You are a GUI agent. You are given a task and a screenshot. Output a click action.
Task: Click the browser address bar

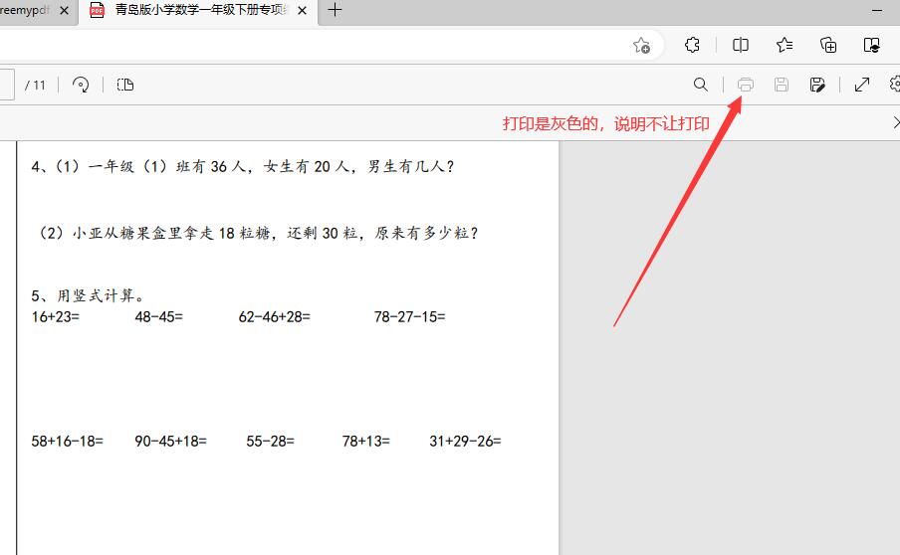point(299,45)
